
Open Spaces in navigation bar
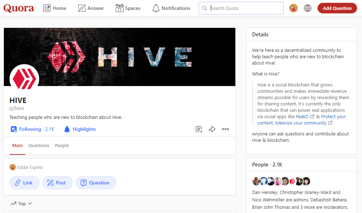tap(128, 8)
